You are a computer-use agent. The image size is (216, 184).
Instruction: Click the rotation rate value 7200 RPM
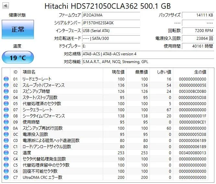(x=198, y=31)
